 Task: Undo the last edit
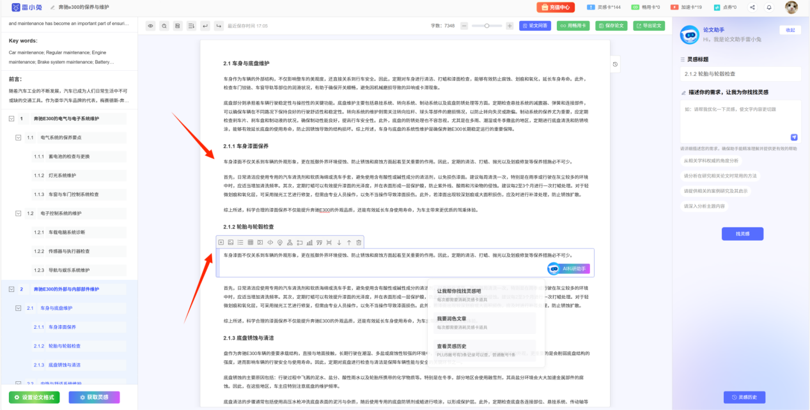pyautogui.click(x=205, y=26)
